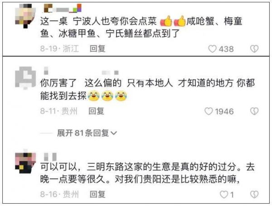Open the pixelated avatar of the Zhejiang commenter
The width and height of the screenshot is (272, 206).
(25, 16)
